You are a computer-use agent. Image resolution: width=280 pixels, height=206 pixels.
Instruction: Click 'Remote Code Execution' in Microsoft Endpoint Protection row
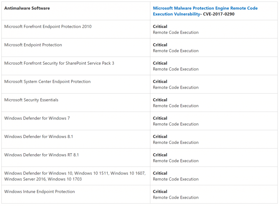176,51
